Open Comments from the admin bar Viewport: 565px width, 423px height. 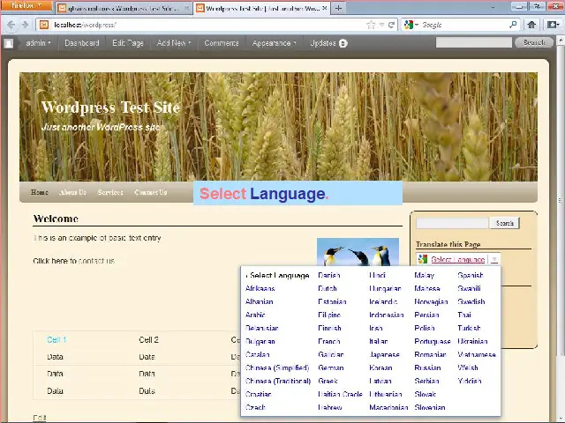pos(222,43)
